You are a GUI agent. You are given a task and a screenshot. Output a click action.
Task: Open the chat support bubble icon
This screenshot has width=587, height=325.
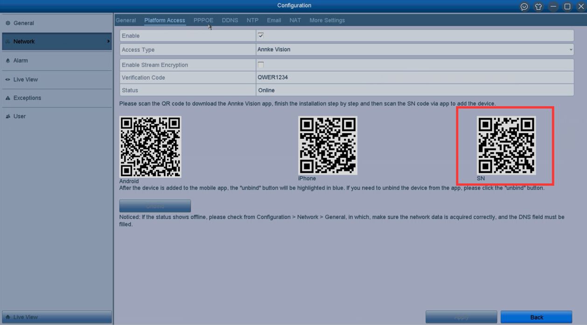(524, 7)
